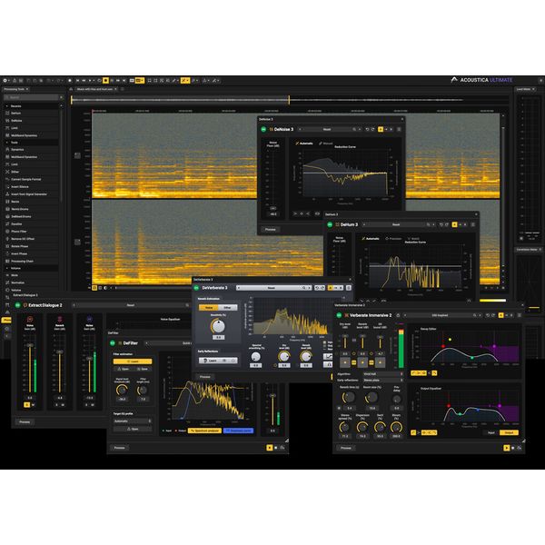Click the yellow stop button in transport

click(105, 80)
